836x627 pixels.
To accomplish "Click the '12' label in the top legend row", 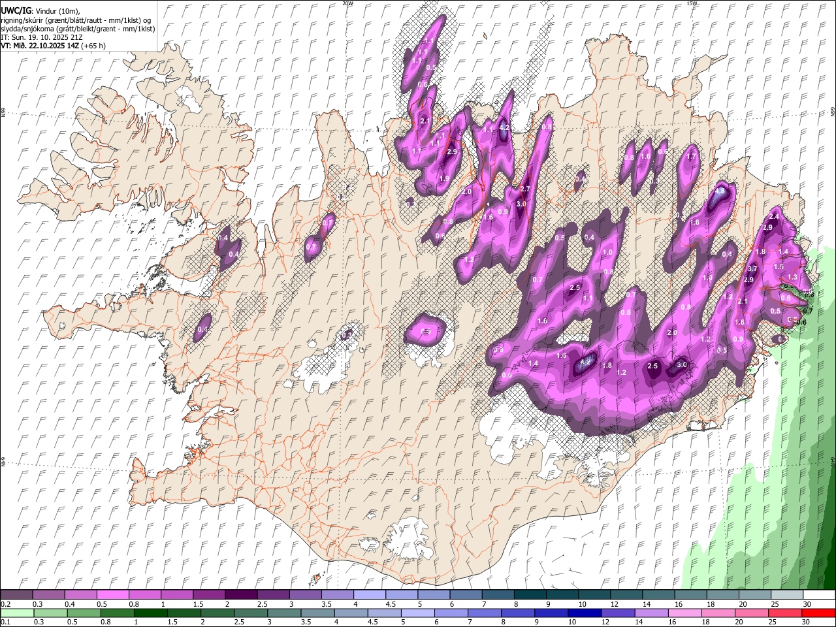I will click(615, 604).
